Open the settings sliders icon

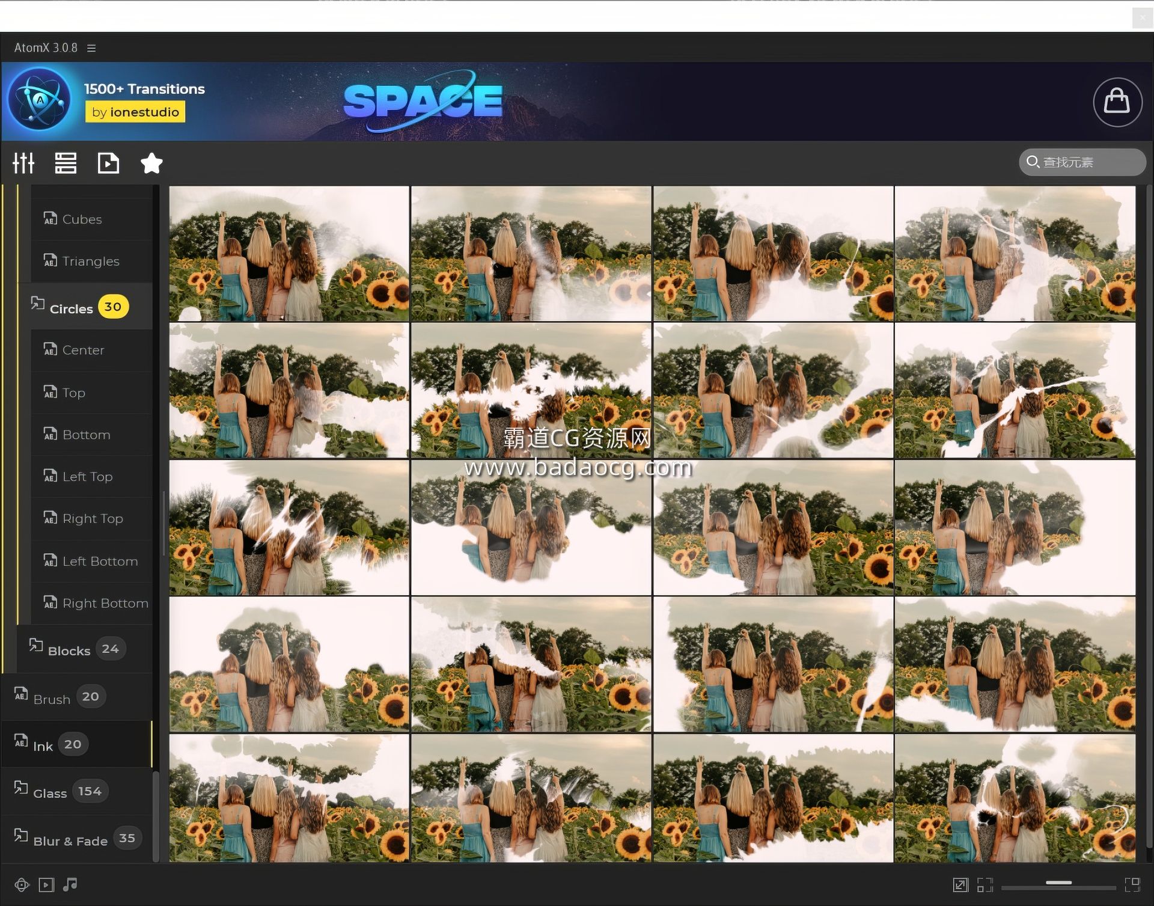pos(23,163)
